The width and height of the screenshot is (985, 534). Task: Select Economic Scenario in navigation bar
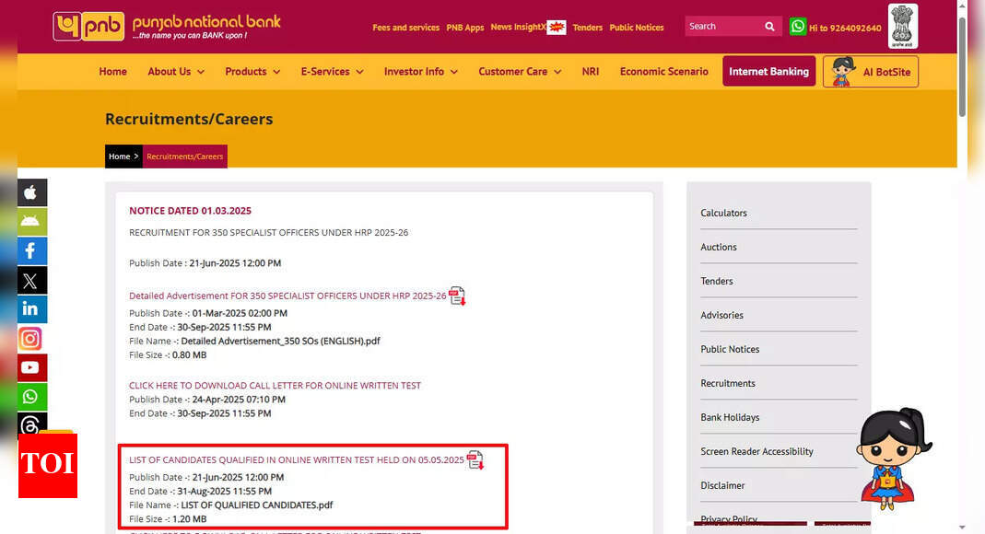point(663,72)
